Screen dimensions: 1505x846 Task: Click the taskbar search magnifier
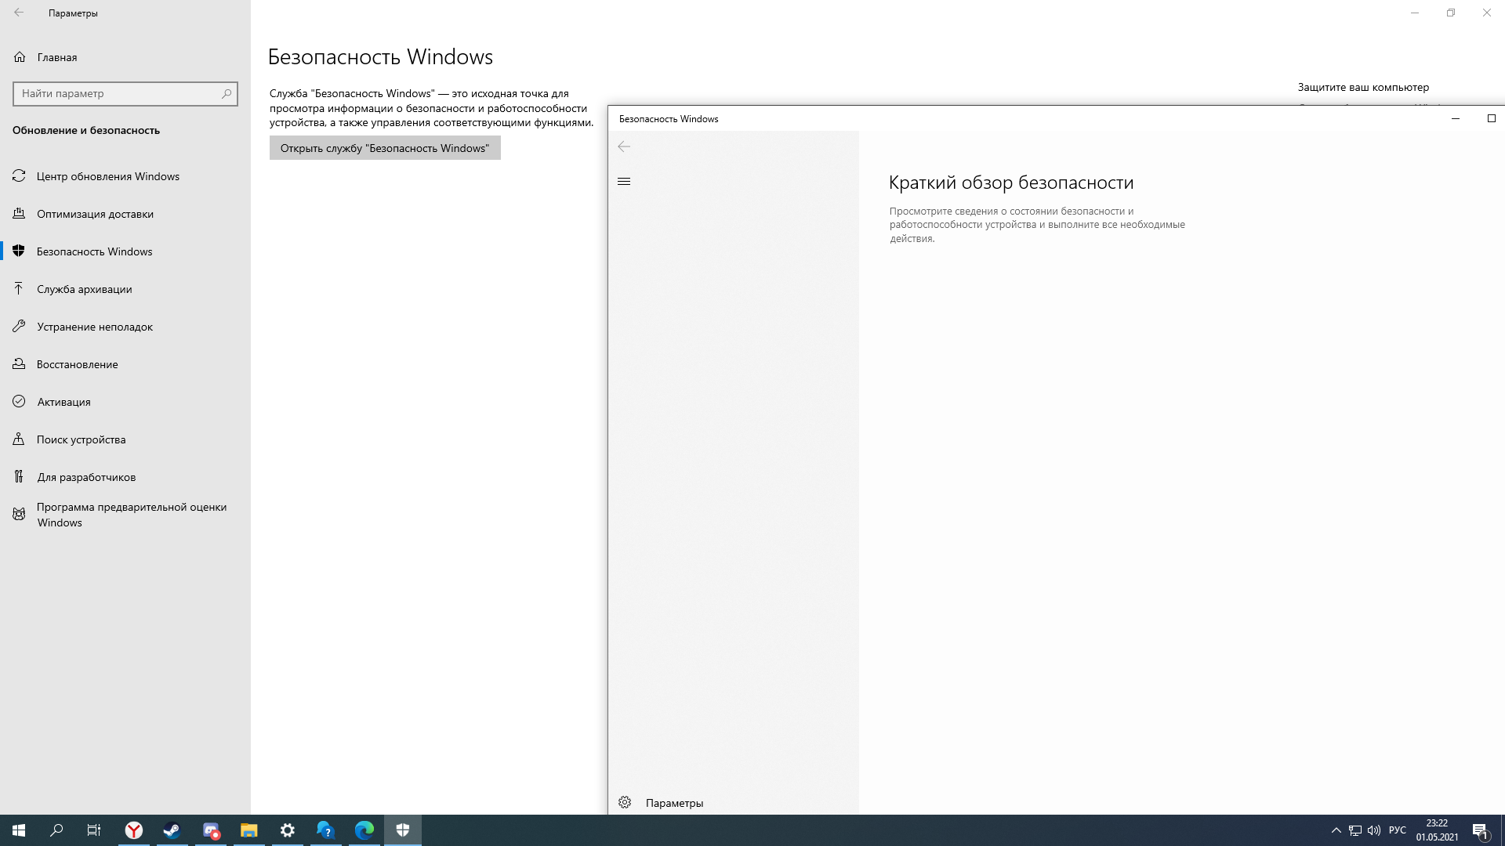pos(56,830)
